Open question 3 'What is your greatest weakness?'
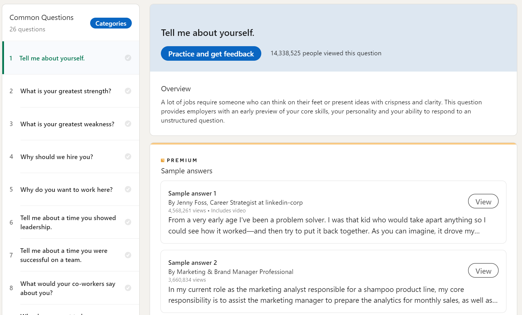The height and width of the screenshot is (315, 522). click(x=67, y=124)
